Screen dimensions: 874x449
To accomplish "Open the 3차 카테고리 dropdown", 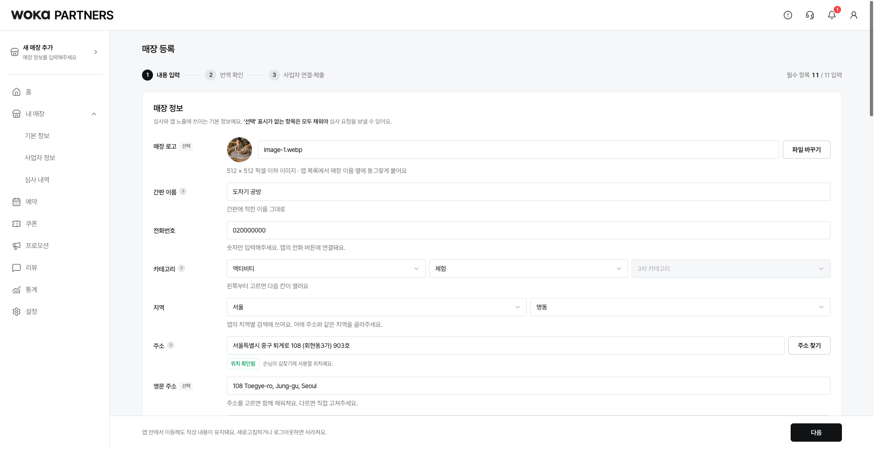I will [x=731, y=269].
